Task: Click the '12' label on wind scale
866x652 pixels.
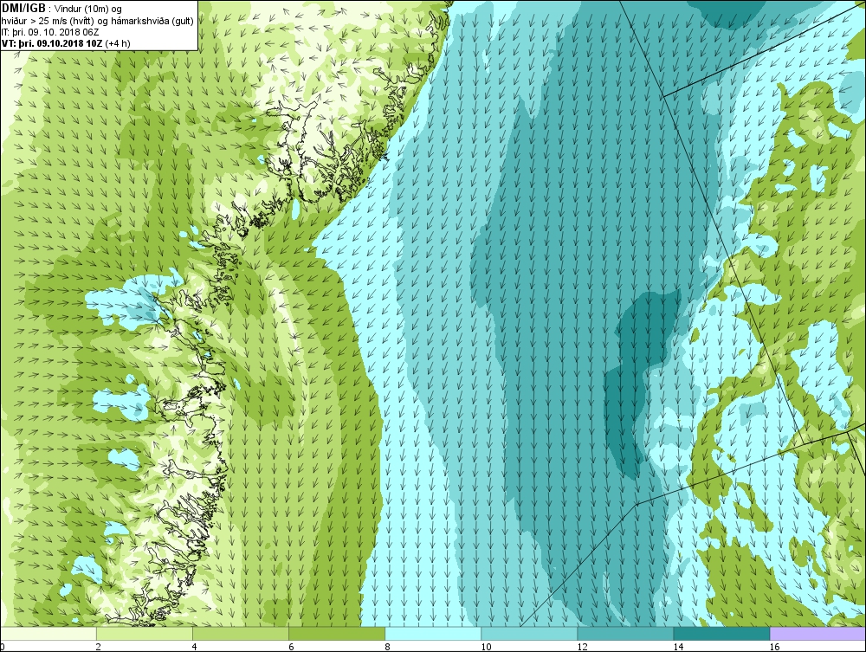Action: point(582,647)
